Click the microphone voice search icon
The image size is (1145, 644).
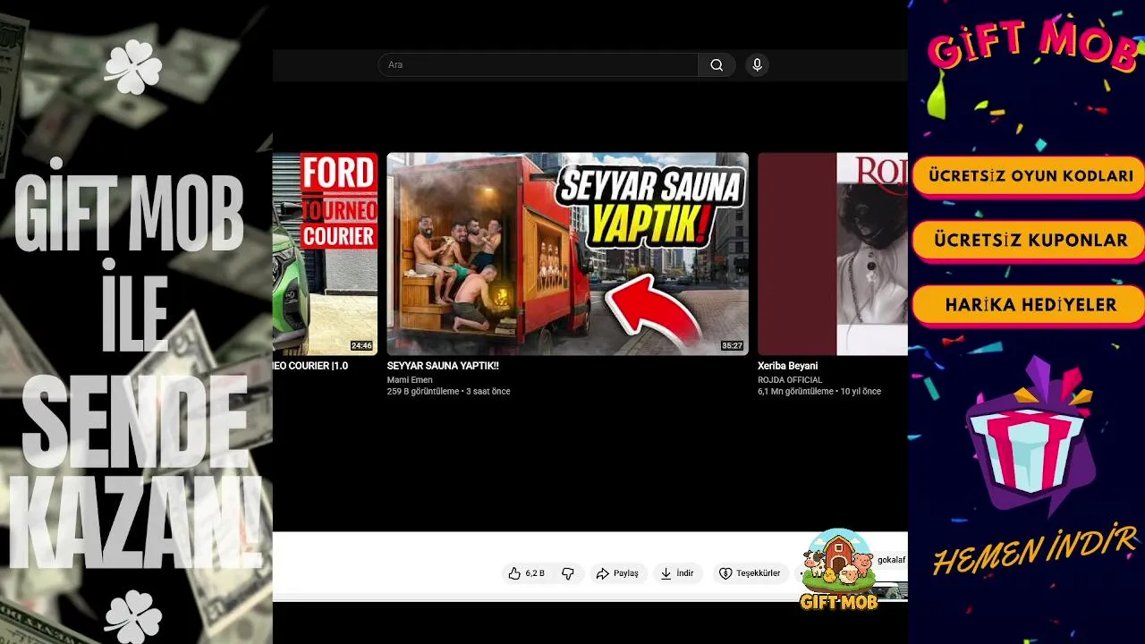click(x=758, y=65)
